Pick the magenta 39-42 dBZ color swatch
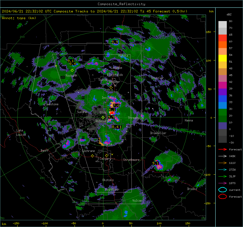 (x=222, y=85)
